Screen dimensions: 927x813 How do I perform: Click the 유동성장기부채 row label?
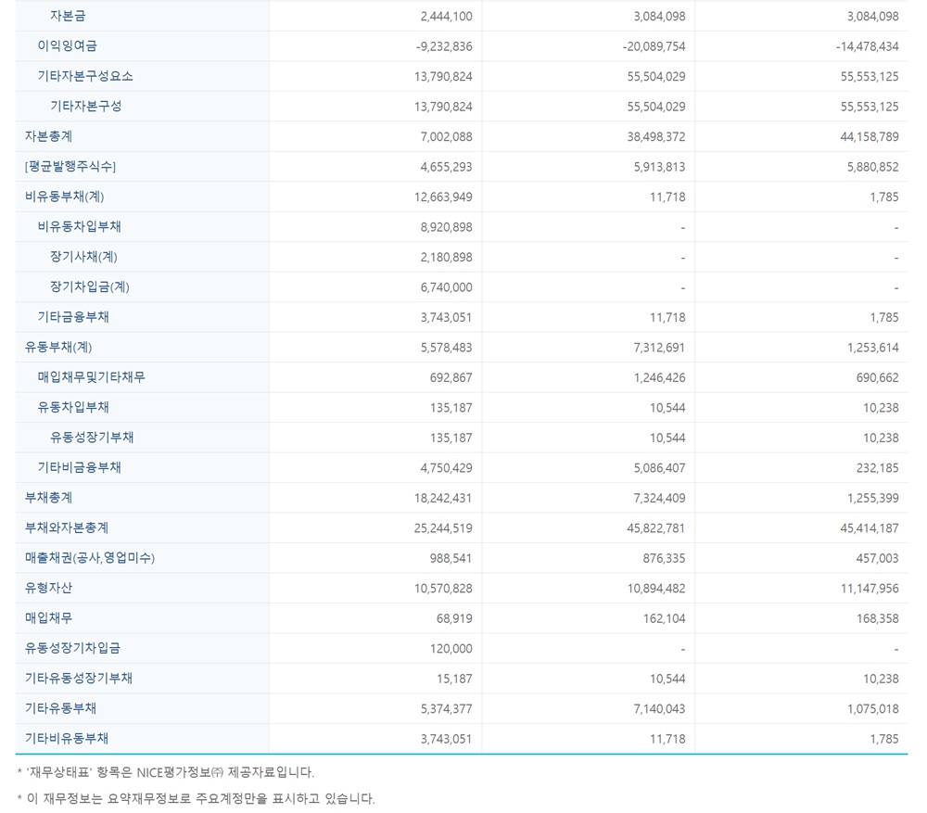pyautogui.click(x=92, y=438)
